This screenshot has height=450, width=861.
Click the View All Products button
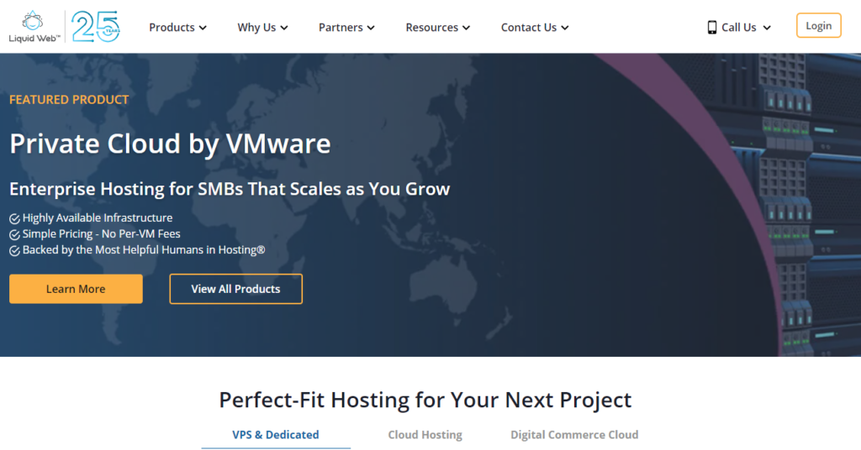pyautogui.click(x=235, y=289)
